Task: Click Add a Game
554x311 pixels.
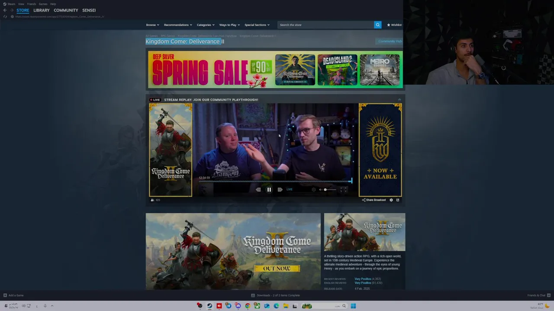Action: 13,295
